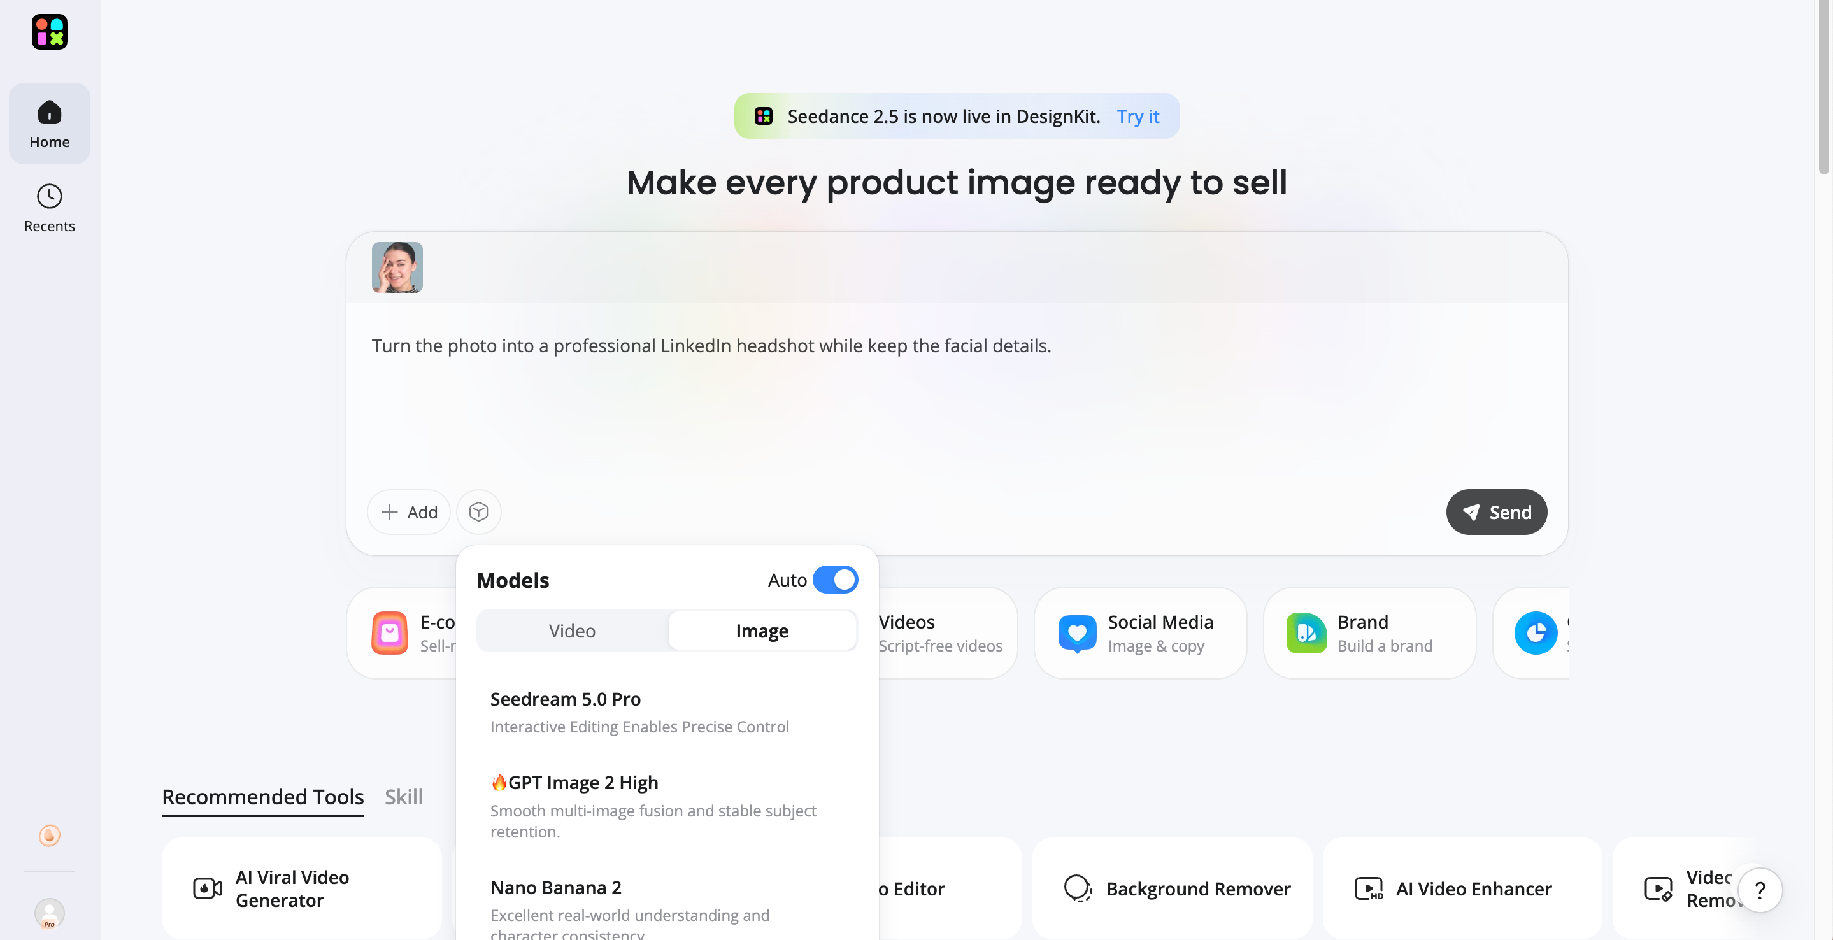Open the Background Remover tool
Viewport: 1833px width, 940px height.
(1173, 889)
